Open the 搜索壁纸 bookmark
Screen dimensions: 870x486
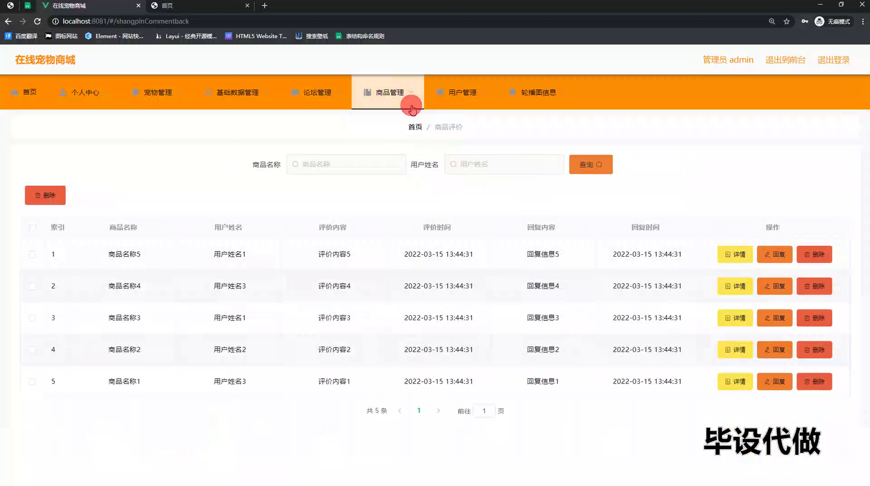[312, 36]
